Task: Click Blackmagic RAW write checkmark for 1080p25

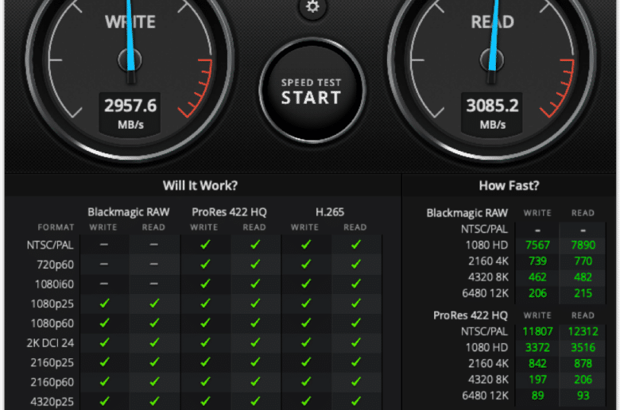Action: click(x=104, y=304)
